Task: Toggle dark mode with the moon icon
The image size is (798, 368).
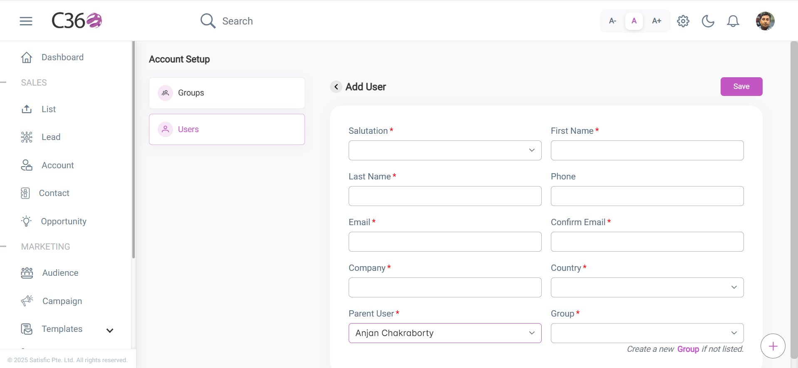Action: pos(708,21)
